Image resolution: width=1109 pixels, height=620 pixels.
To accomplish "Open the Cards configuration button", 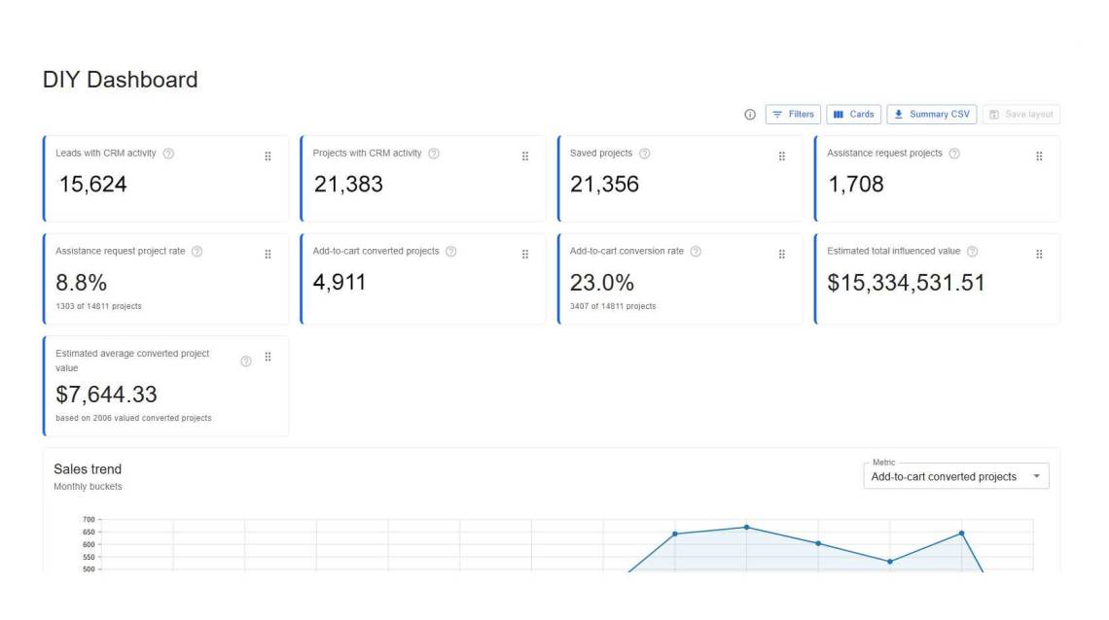I will tap(854, 115).
